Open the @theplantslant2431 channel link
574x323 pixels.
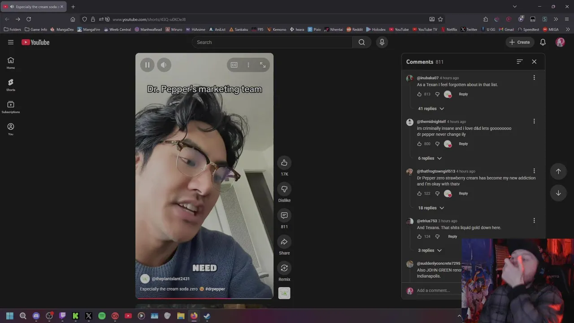coord(170,279)
